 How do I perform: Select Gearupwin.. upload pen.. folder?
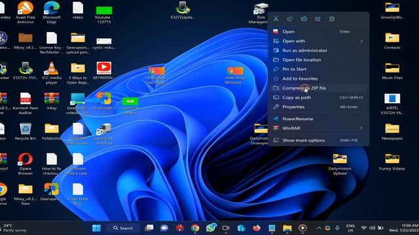click(x=78, y=43)
